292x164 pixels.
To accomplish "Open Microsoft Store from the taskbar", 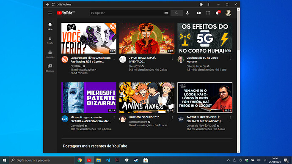I will (x=146, y=160).
